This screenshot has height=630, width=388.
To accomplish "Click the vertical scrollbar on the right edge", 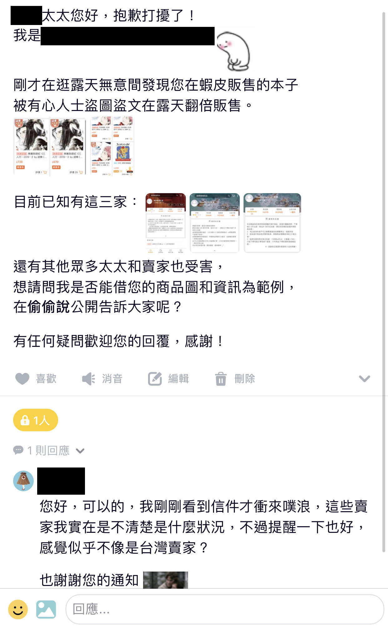I will pyautogui.click(x=384, y=281).
